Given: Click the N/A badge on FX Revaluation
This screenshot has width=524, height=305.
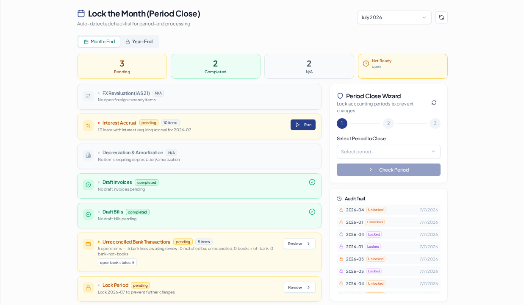Looking at the screenshot, I should coord(158,93).
